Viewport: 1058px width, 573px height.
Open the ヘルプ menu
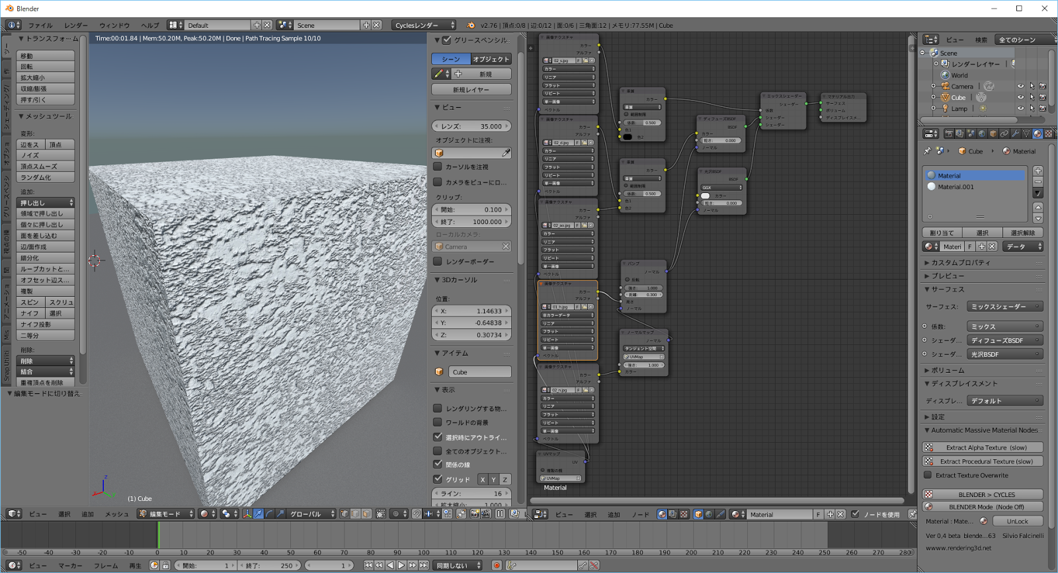pos(149,25)
